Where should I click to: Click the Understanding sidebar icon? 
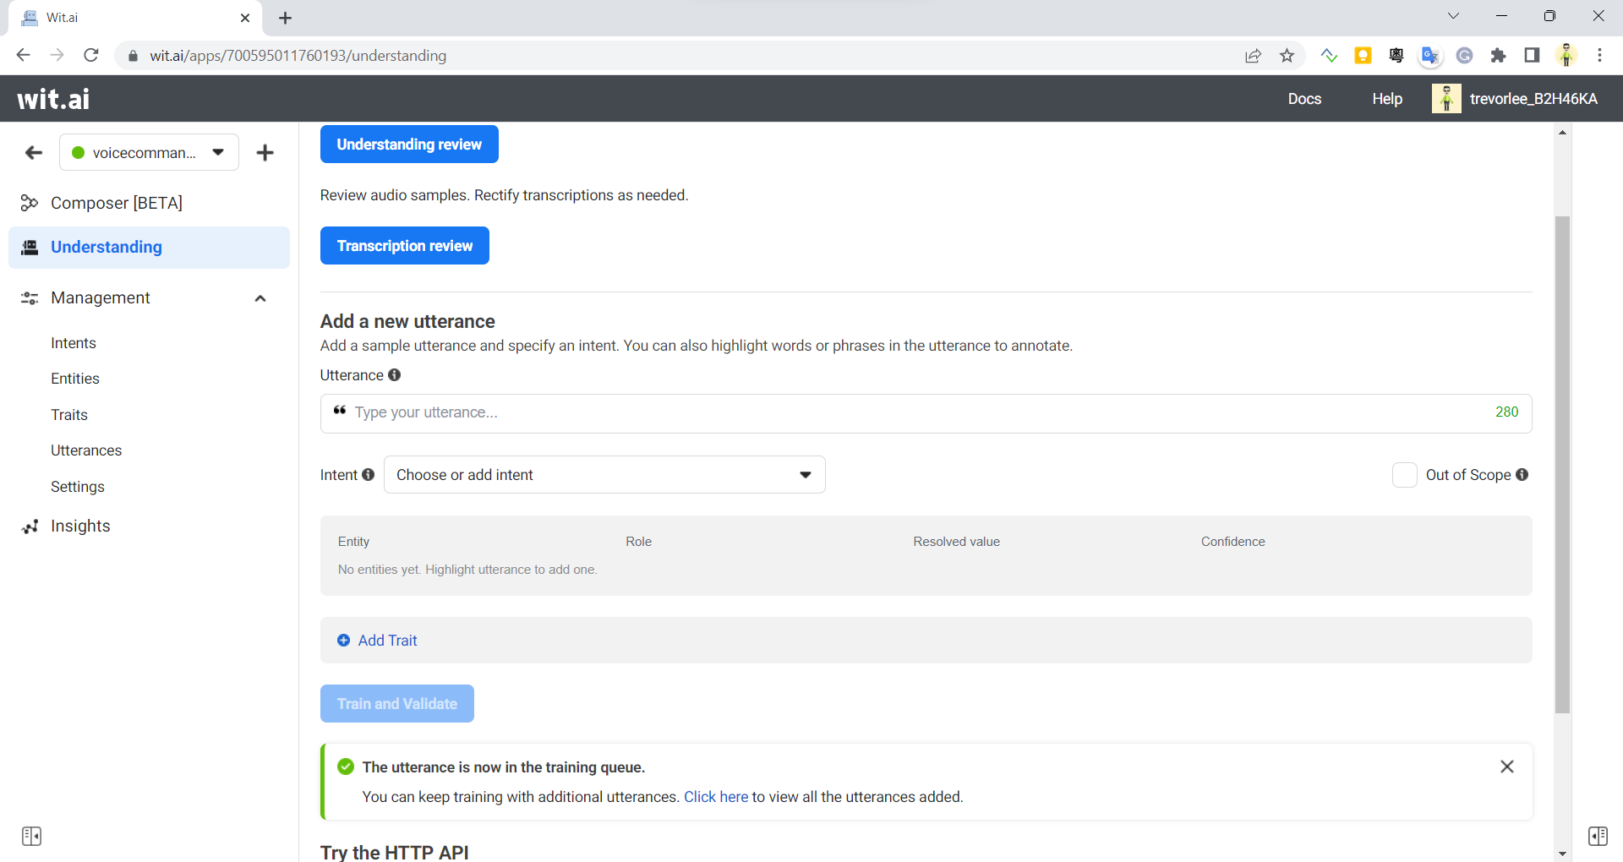(30, 247)
